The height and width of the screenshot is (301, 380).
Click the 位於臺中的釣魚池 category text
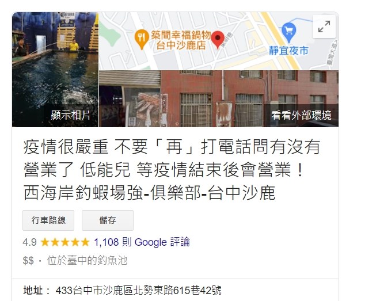88,261
